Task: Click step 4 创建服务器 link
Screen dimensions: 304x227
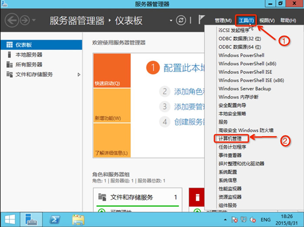Action: pyautogui.click(x=189, y=122)
